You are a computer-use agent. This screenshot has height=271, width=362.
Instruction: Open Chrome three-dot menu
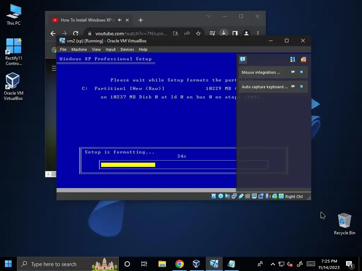coord(258,34)
